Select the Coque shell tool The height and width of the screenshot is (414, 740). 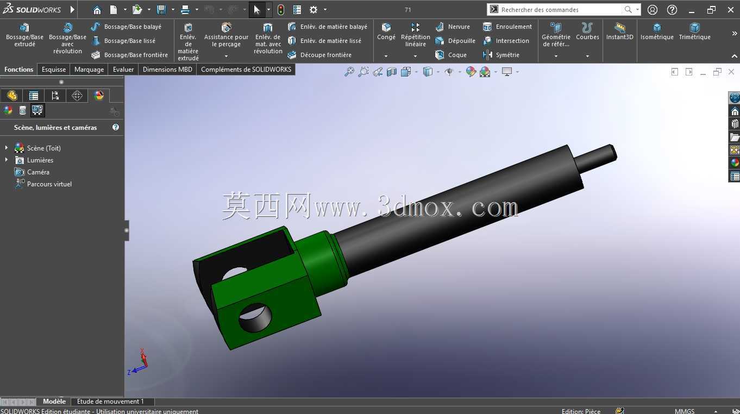tap(450, 55)
